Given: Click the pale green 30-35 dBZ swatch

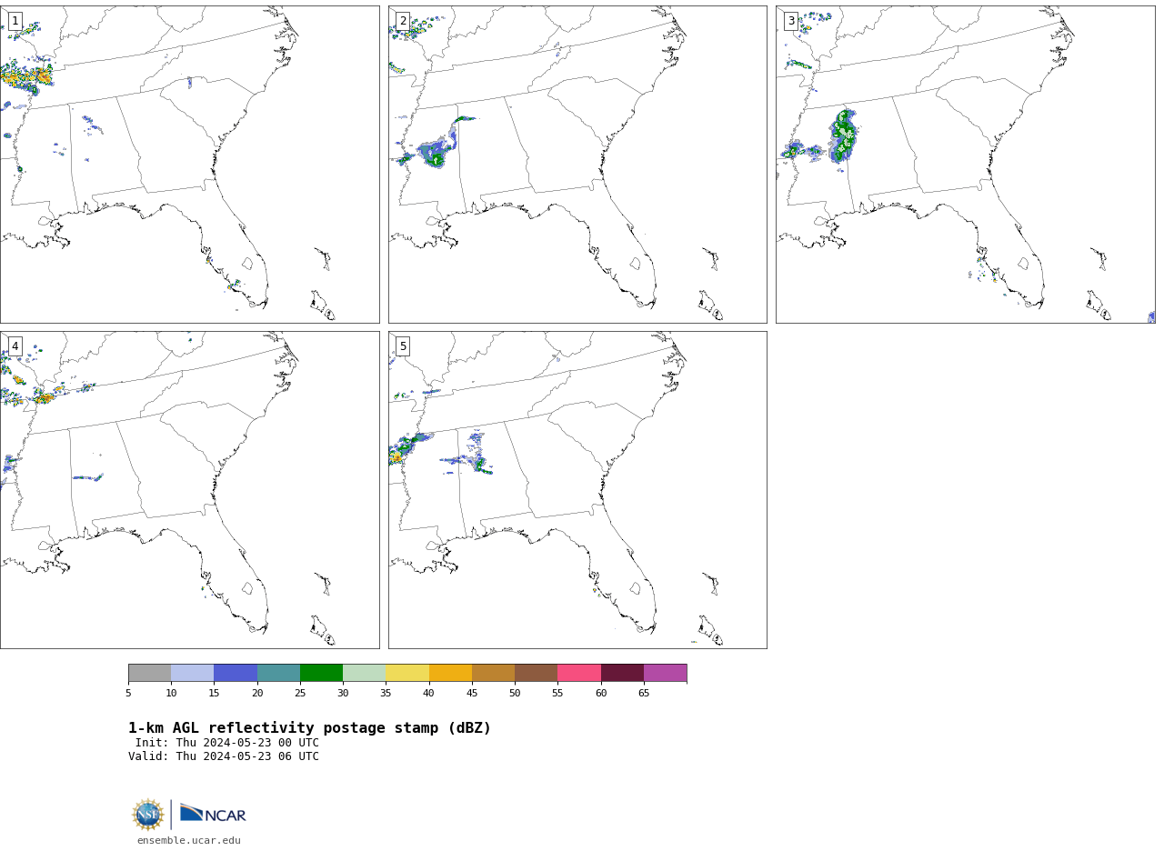Looking at the screenshot, I should pyautogui.click(x=364, y=673).
